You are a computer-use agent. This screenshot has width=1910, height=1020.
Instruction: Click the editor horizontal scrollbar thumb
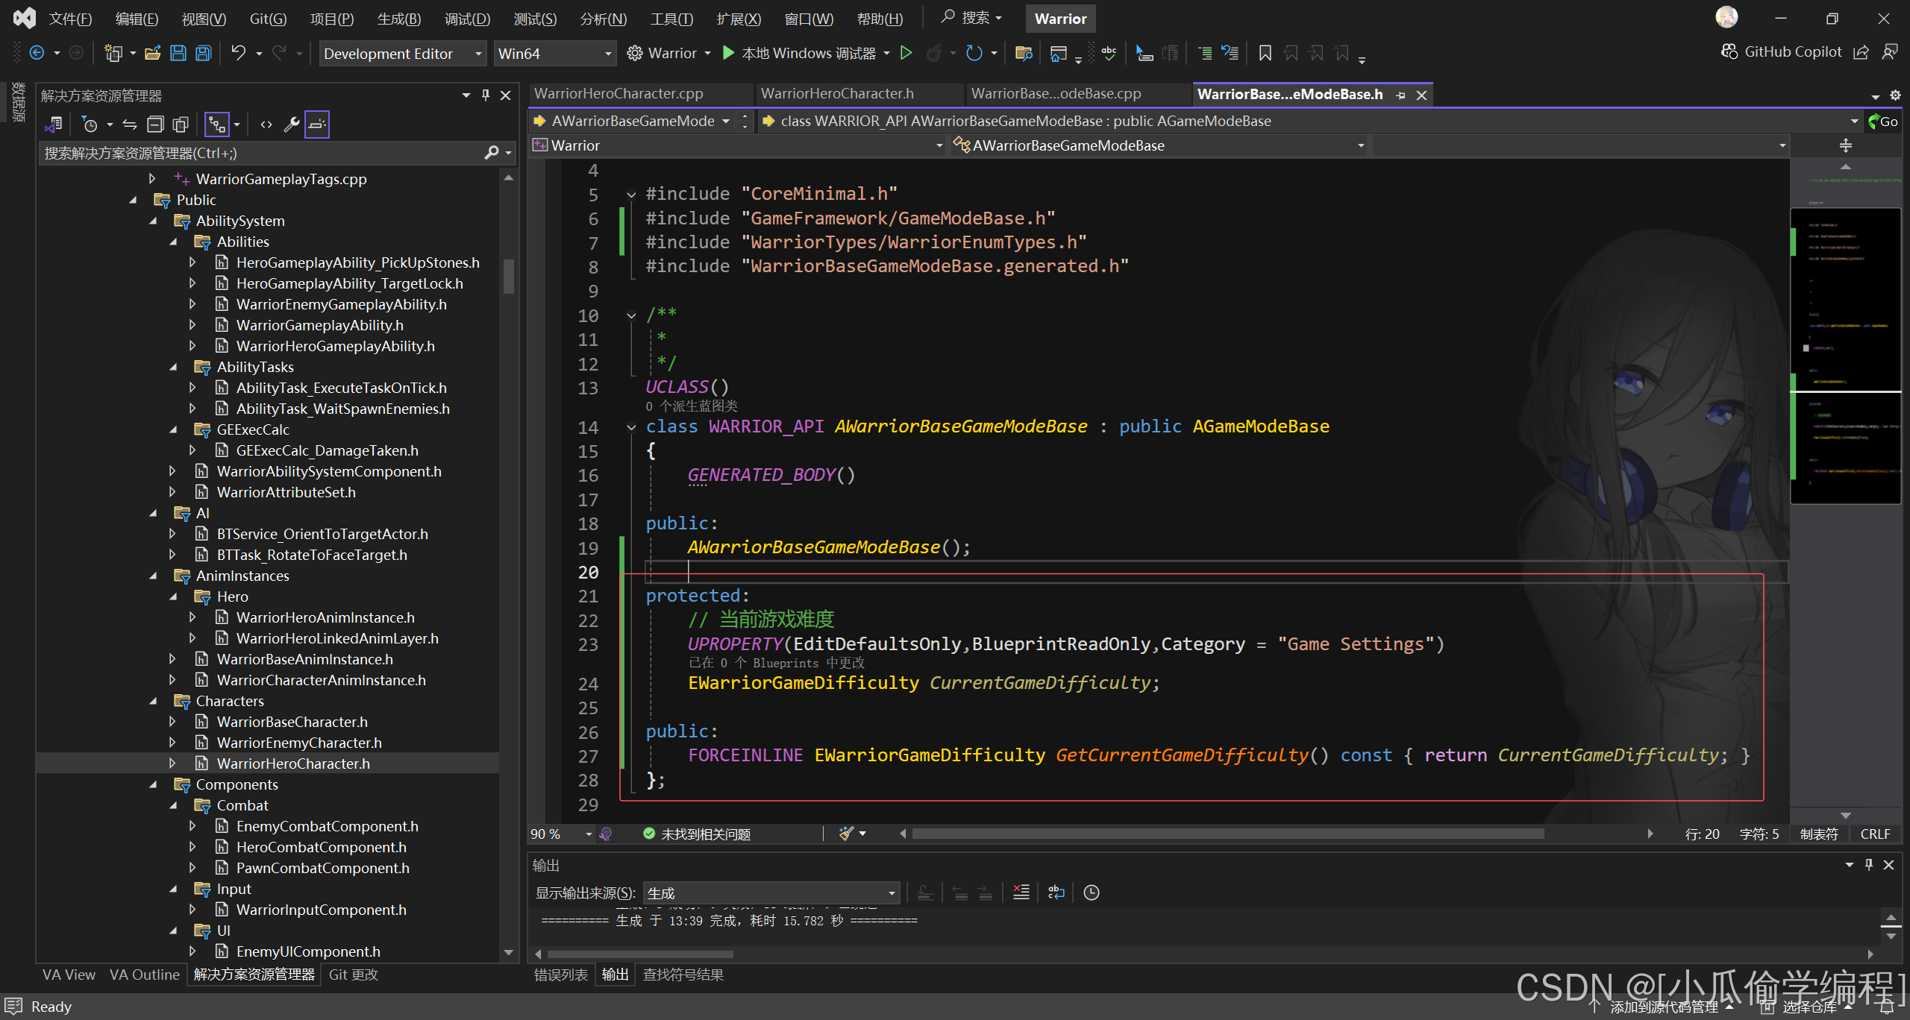click(x=1227, y=834)
